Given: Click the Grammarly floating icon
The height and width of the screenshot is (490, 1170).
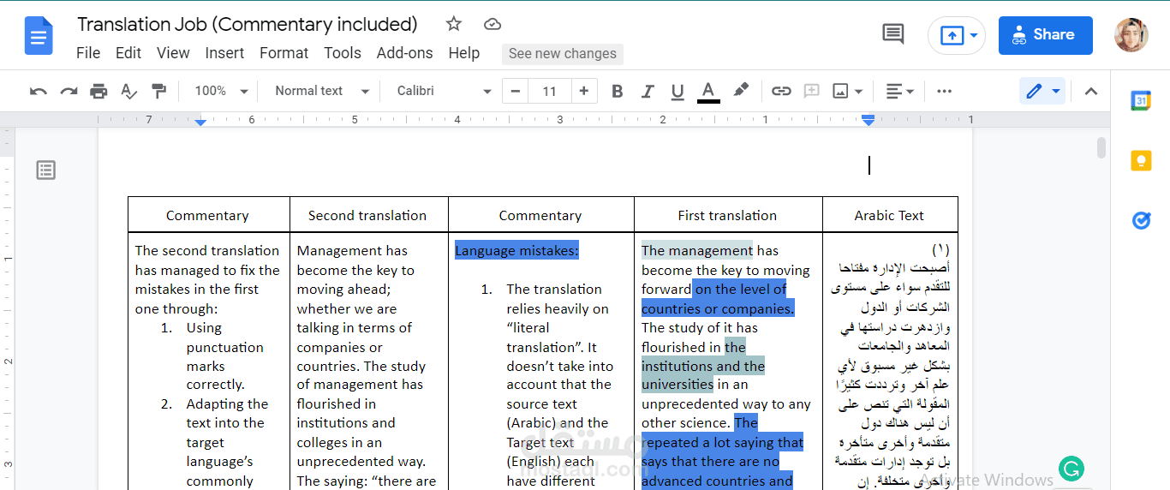Looking at the screenshot, I should point(1071,468).
